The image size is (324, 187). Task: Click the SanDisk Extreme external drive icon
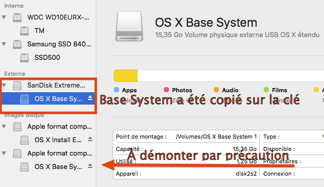coord(17,86)
